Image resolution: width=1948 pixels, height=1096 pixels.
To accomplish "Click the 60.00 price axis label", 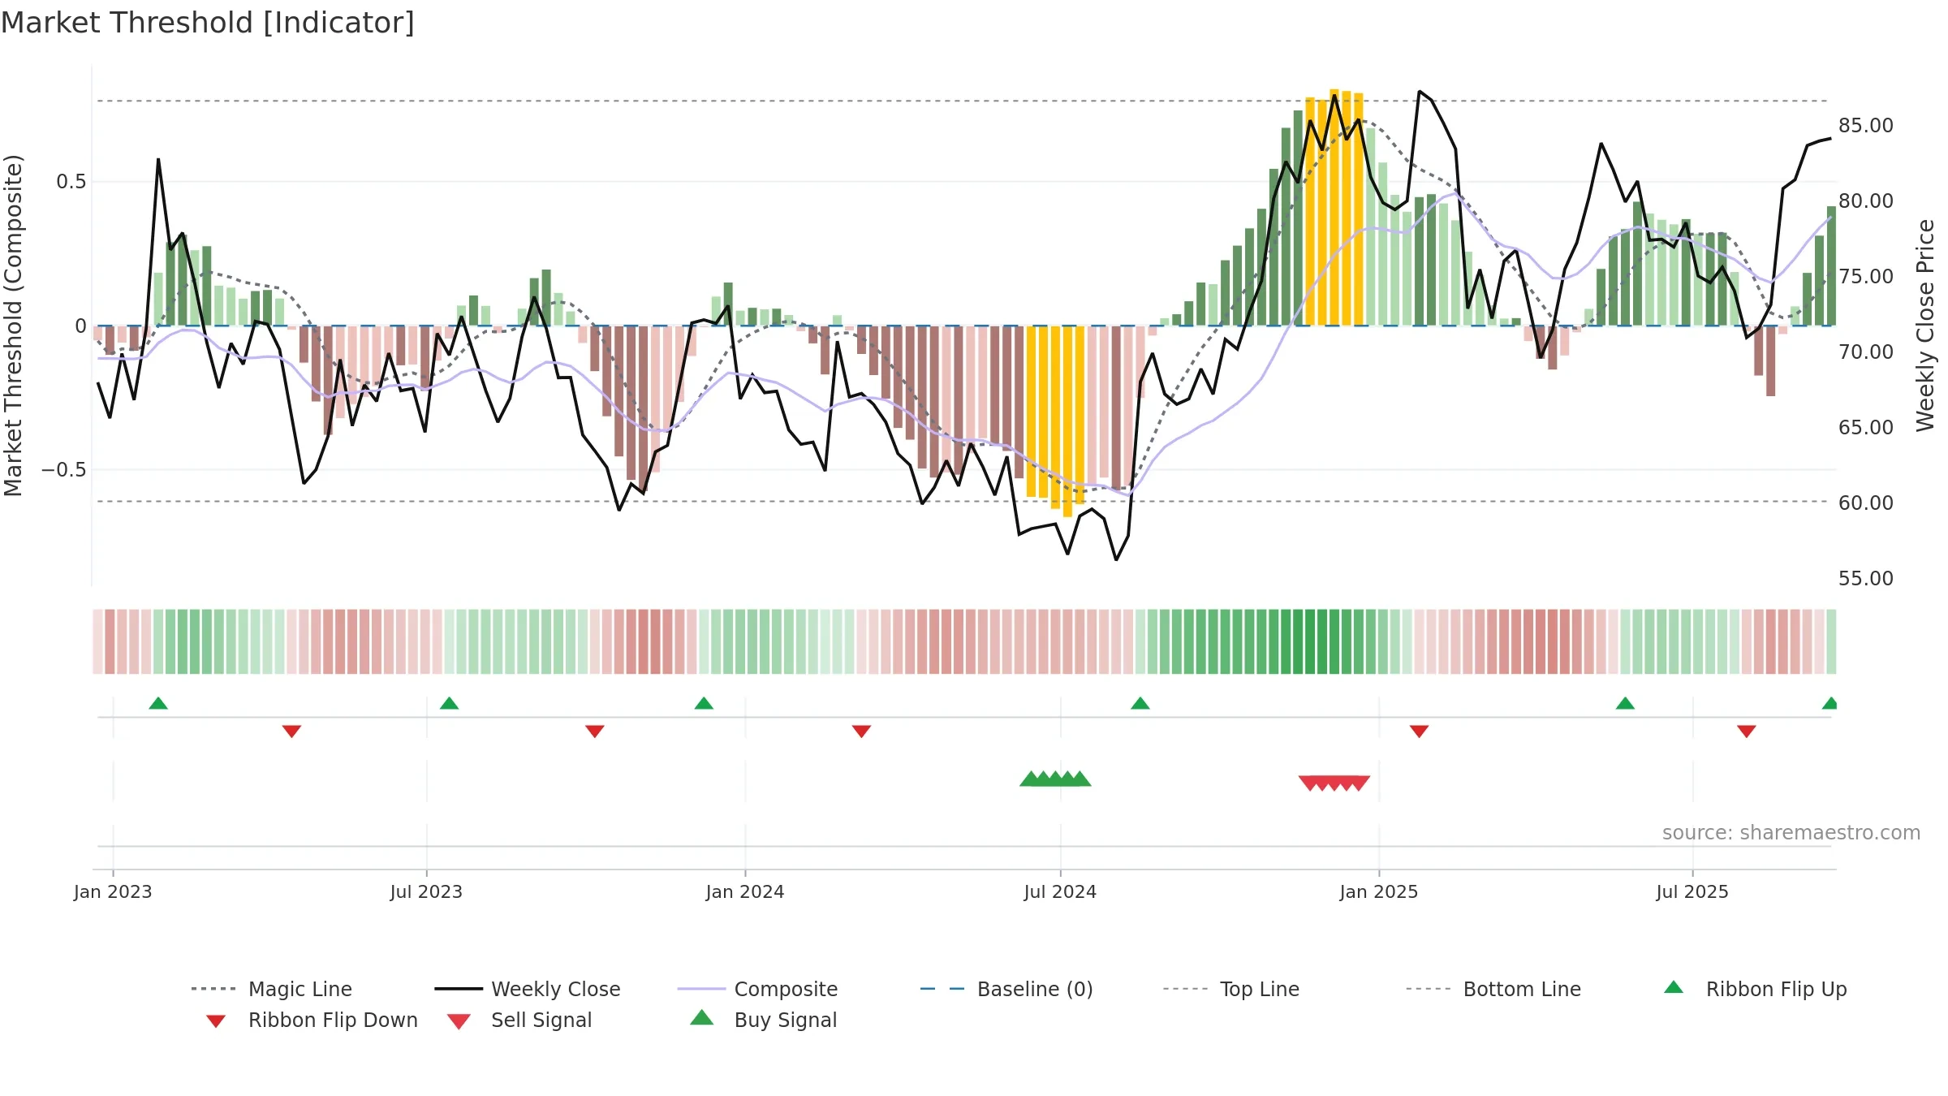I will click(1866, 503).
